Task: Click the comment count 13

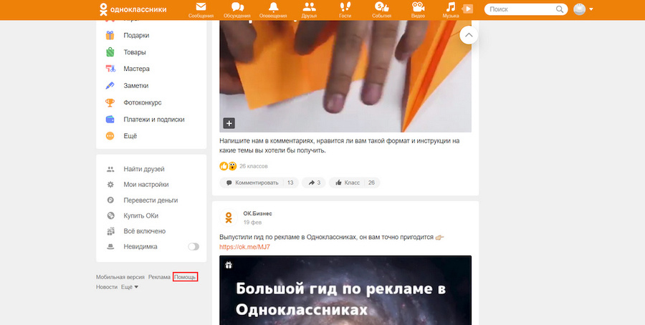Action: tap(290, 183)
